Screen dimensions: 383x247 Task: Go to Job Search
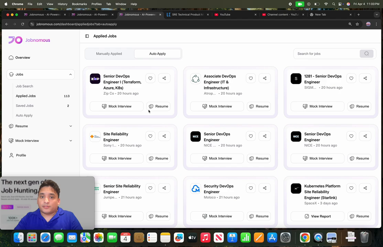[24, 86]
